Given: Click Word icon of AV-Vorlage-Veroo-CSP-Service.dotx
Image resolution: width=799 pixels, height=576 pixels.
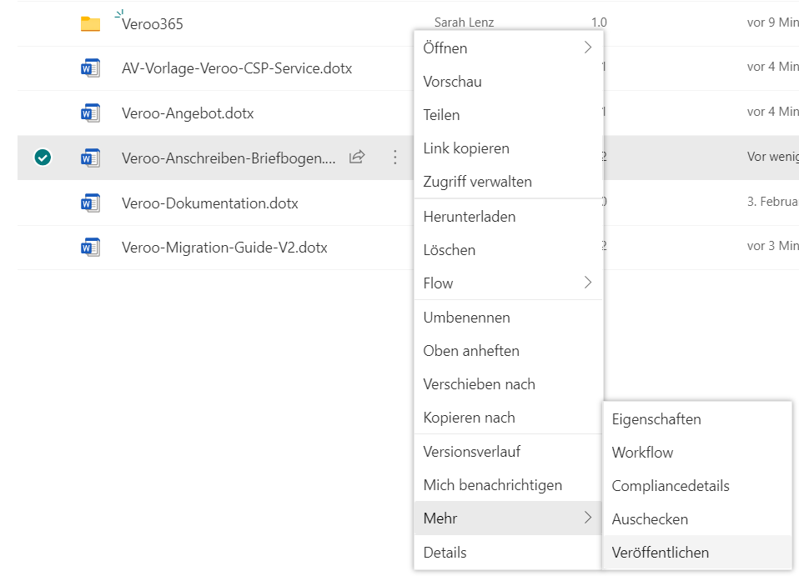Looking at the screenshot, I should click(90, 68).
